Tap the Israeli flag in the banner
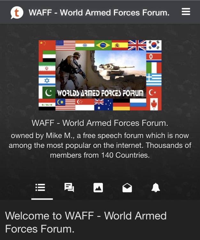The image size is (200, 240). point(47,80)
